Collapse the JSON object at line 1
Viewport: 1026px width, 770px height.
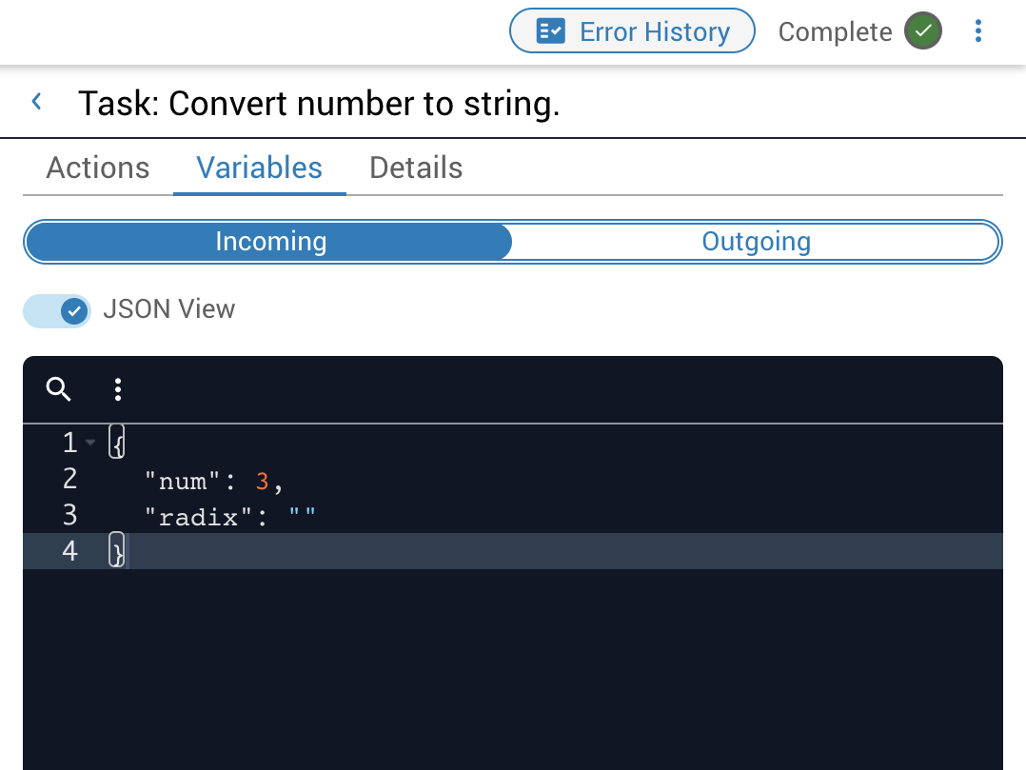pyautogui.click(x=90, y=443)
